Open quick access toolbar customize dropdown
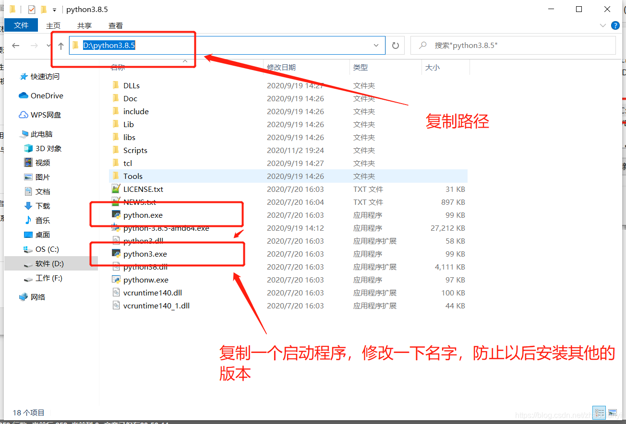 click(x=55, y=10)
